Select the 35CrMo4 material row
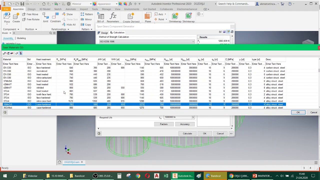The height and width of the screenshot is (180, 320). click(x=144, y=108)
